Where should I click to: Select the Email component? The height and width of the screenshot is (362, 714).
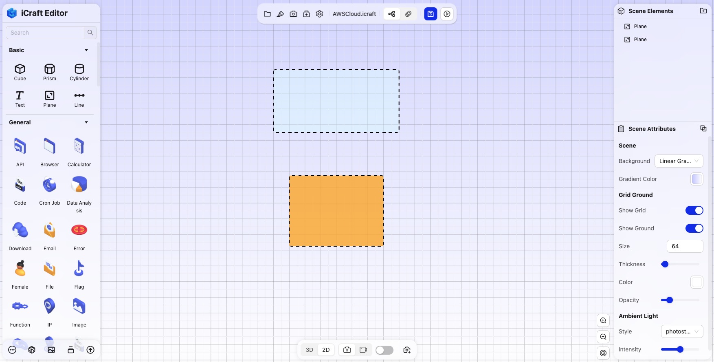(x=50, y=236)
